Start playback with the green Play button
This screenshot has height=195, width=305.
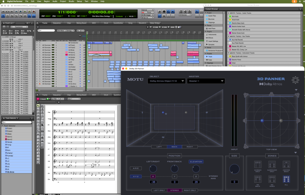coord(25,12)
